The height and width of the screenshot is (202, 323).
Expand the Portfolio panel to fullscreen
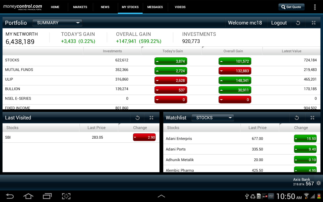[x=313, y=23]
